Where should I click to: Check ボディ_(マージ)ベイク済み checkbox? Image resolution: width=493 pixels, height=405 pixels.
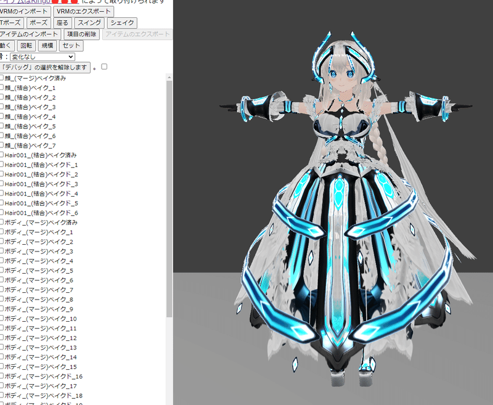(x=1, y=222)
